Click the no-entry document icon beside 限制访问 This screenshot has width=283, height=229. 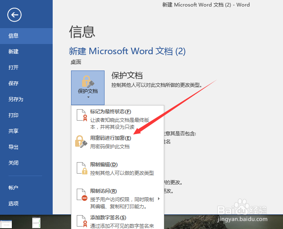pyautogui.click(x=82, y=195)
